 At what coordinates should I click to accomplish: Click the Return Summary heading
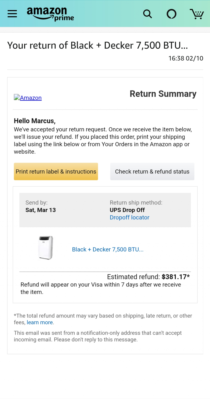(x=163, y=94)
